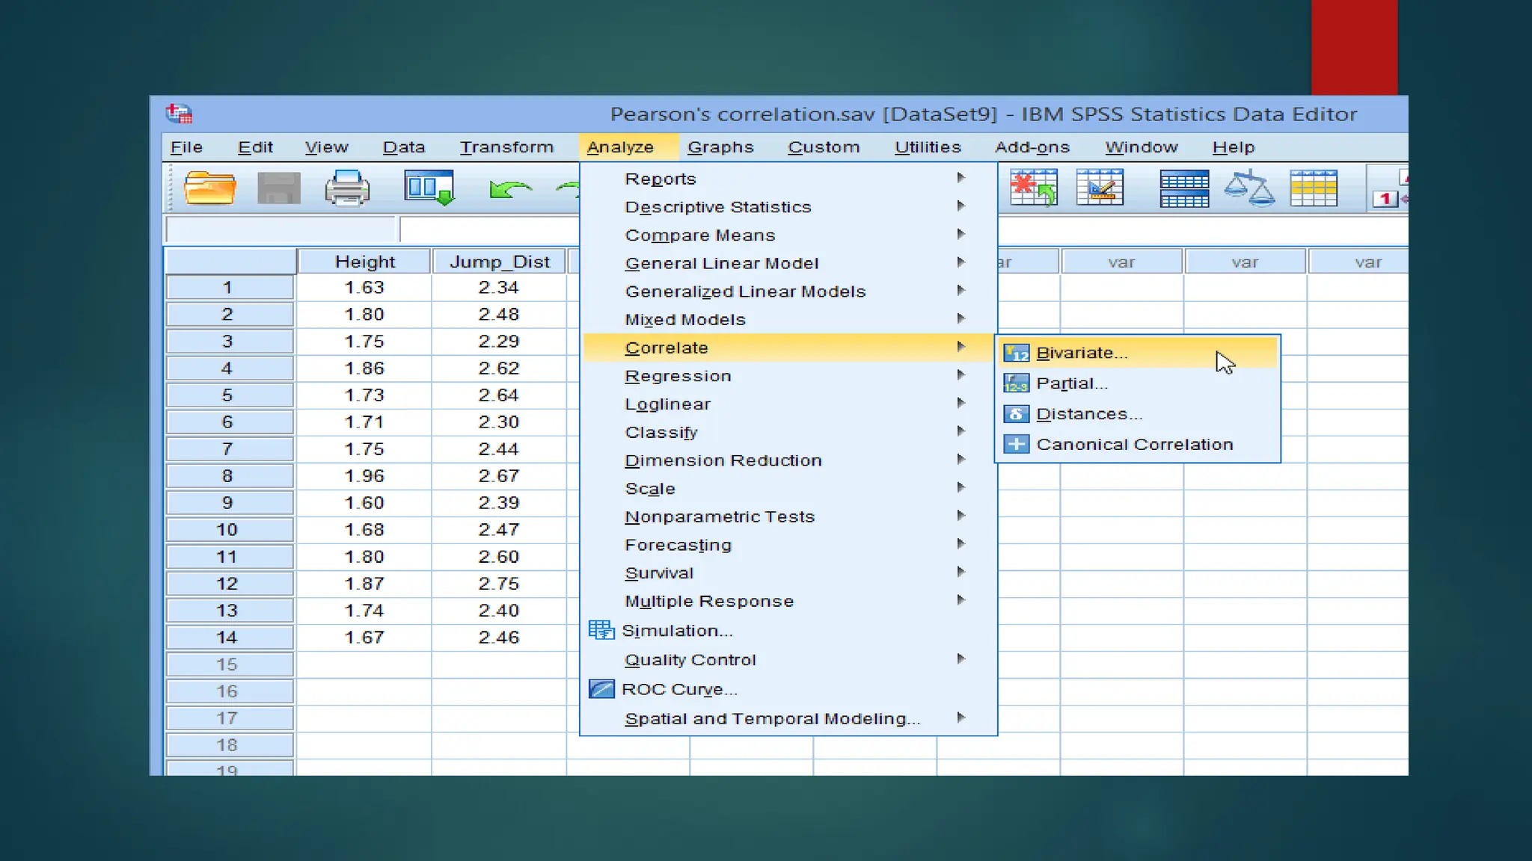This screenshot has height=861, width=1532.
Task: Click the Select Cases yellow grid icon
Action: click(1313, 188)
